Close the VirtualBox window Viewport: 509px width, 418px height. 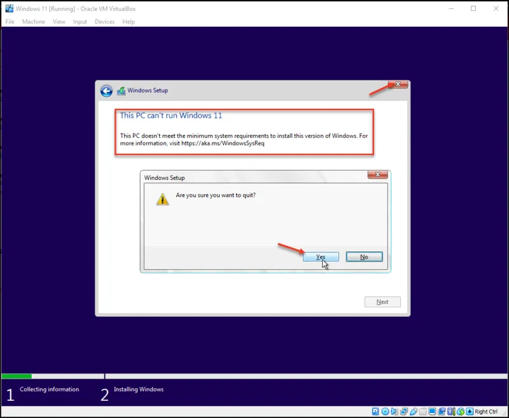click(496, 9)
